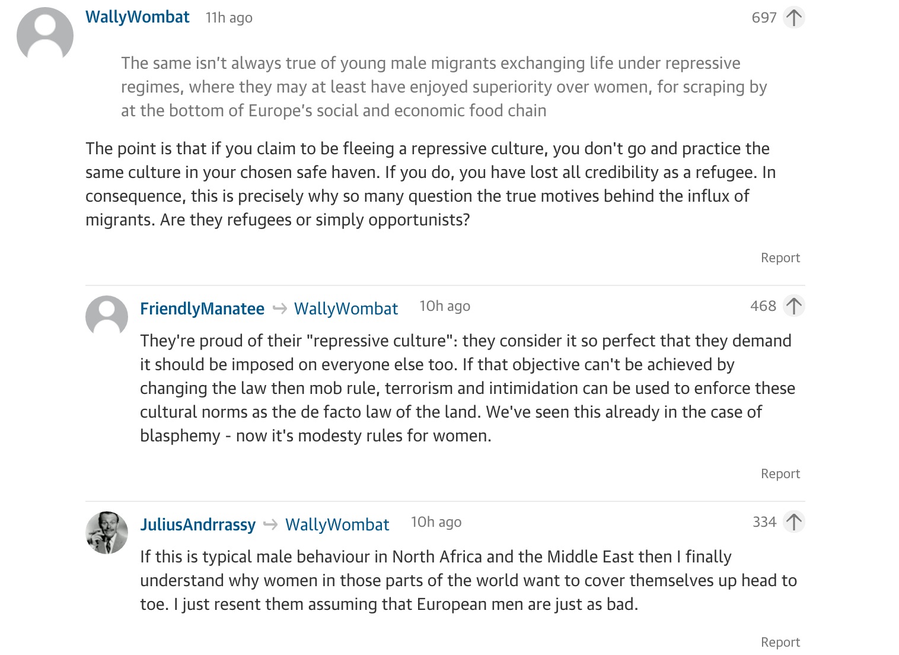
Task: Open FriendlyManatee username link
Action: tap(202, 309)
